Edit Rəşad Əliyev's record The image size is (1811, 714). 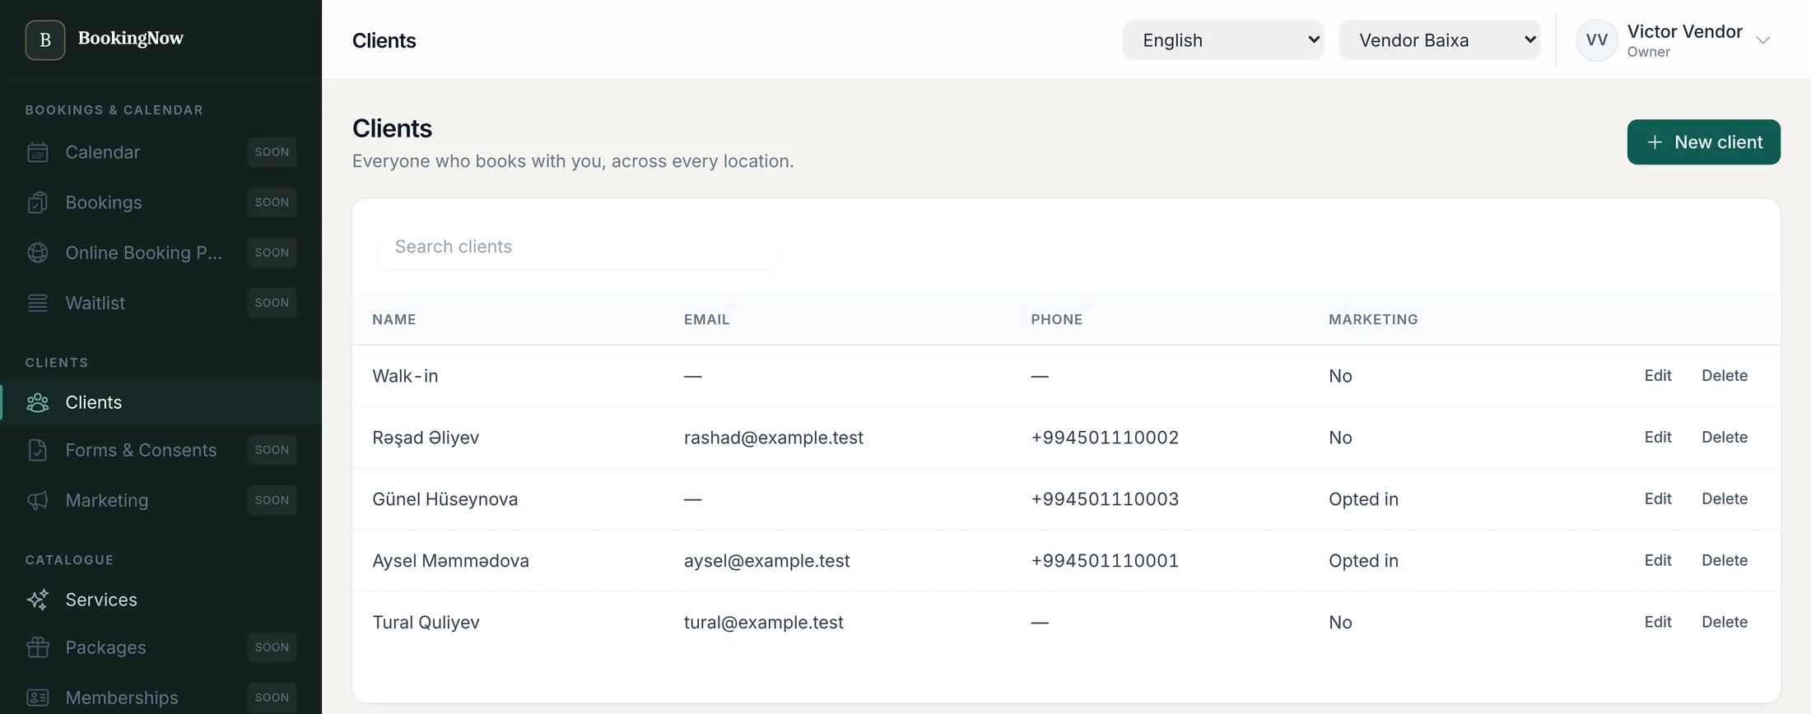click(1658, 438)
